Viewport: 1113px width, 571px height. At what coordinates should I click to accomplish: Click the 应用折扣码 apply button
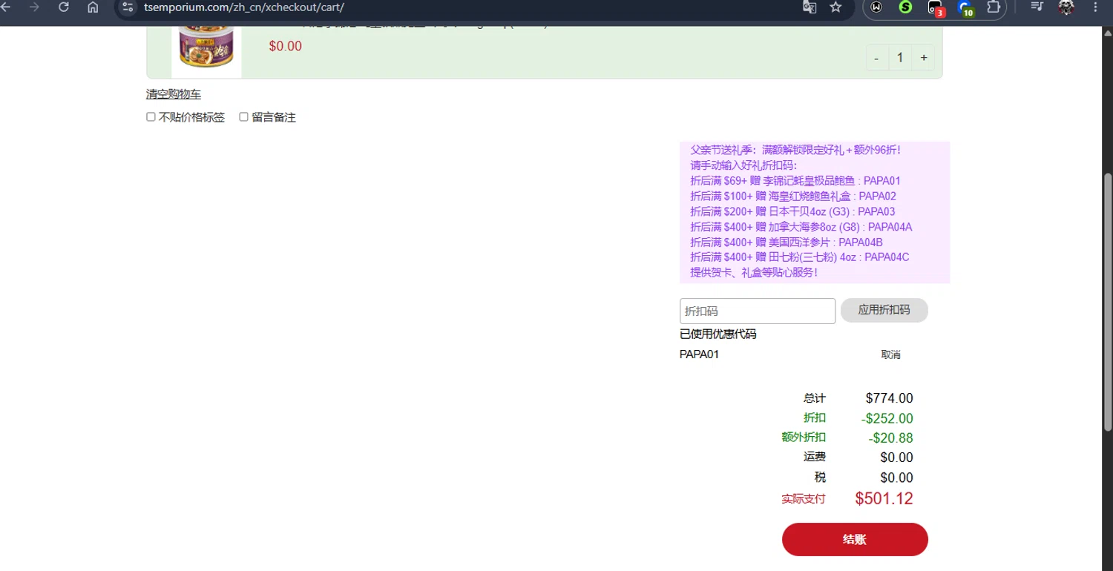[x=884, y=310]
